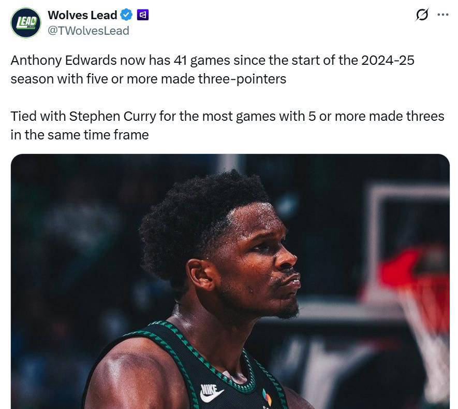Image resolution: width=458 pixels, height=409 pixels.
Task: Open the @TWolvesLead handle link
Action: pyautogui.click(x=88, y=31)
